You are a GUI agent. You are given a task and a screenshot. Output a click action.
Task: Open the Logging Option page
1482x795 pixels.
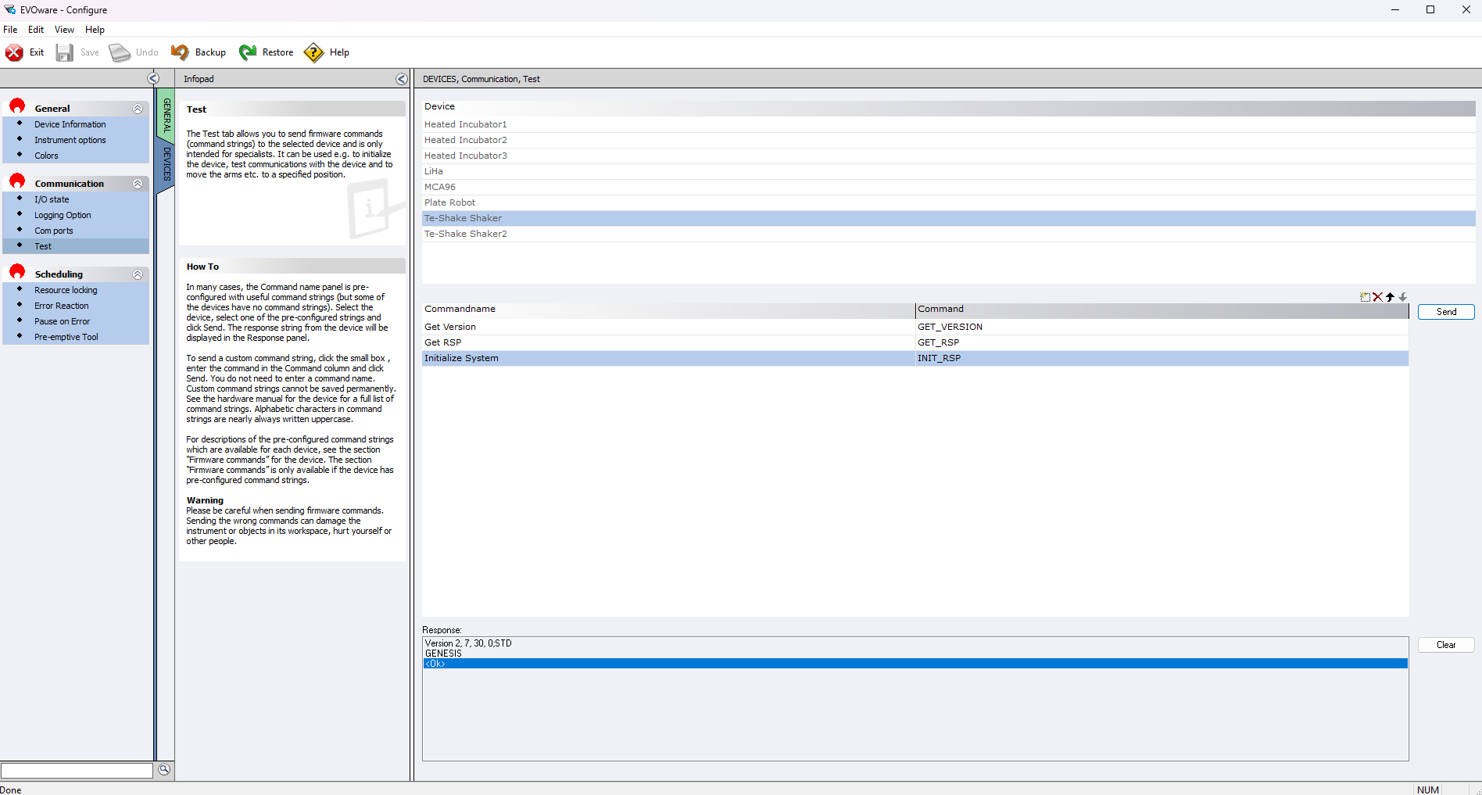pyautogui.click(x=63, y=215)
